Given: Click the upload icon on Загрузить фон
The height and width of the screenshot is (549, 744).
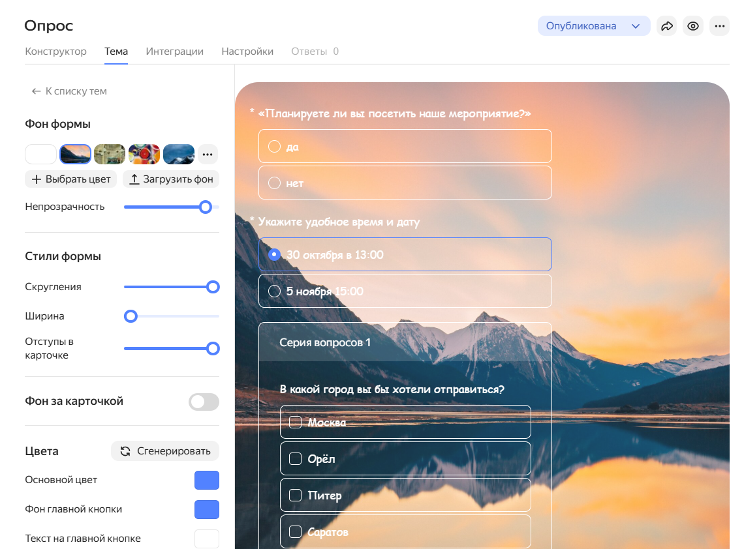Looking at the screenshot, I should (134, 179).
